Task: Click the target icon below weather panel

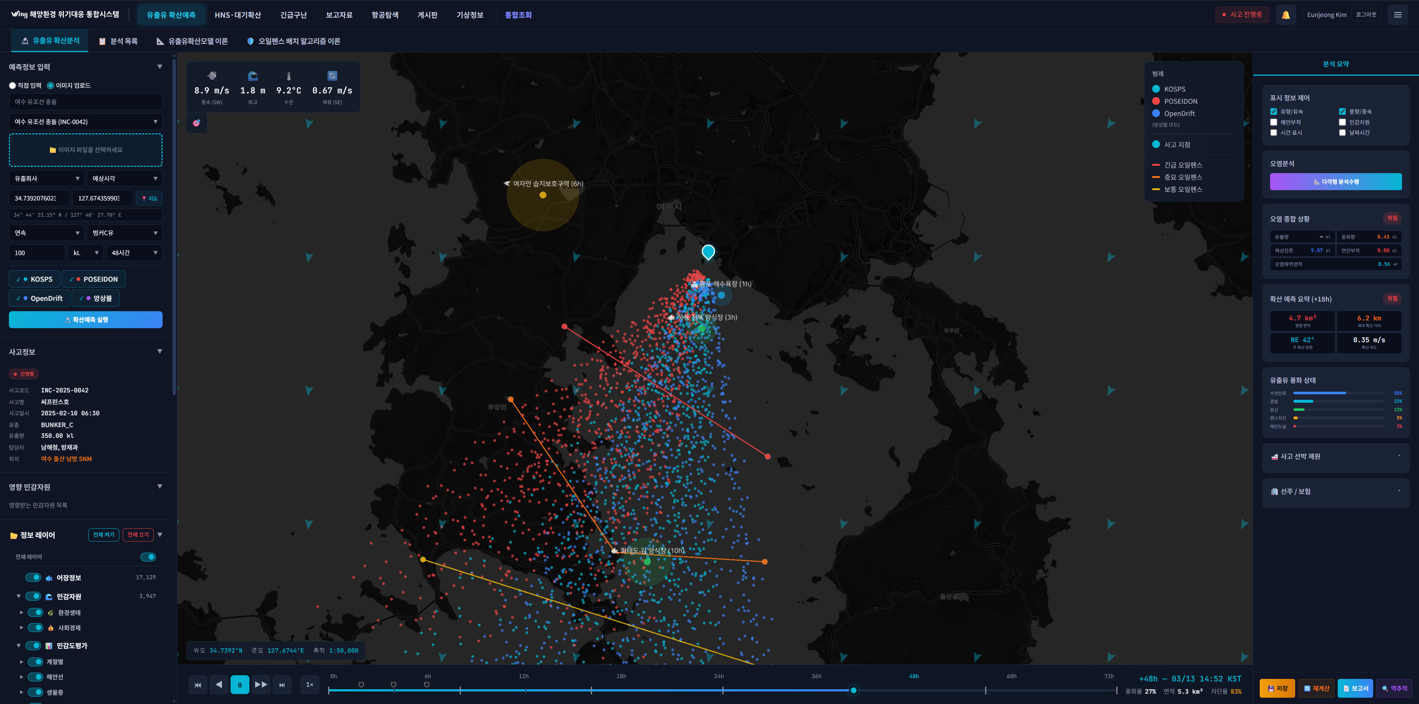Action: (197, 123)
